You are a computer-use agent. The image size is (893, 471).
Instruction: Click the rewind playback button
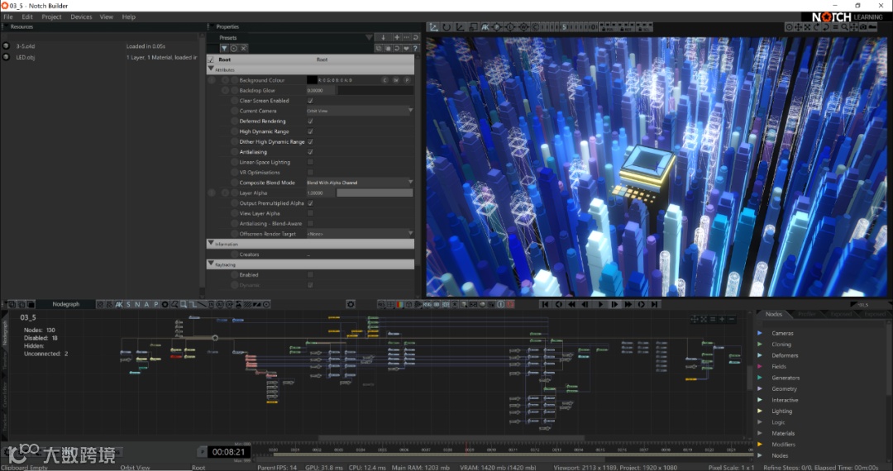click(572, 304)
